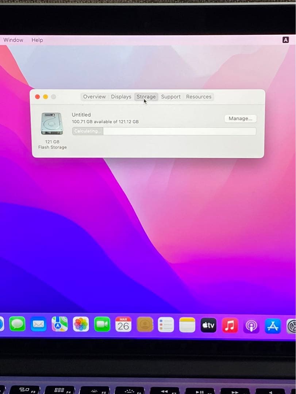Click the Manage button for storage

click(240, 118)
